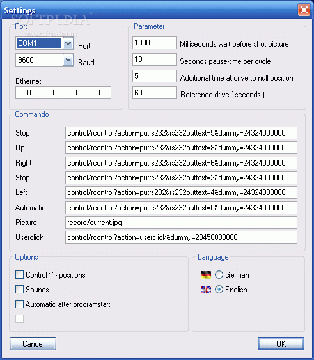Click the 'Seconds pause-time per cycle' label
This screenshot has width=314, height=360.
[x=225, y=61]
